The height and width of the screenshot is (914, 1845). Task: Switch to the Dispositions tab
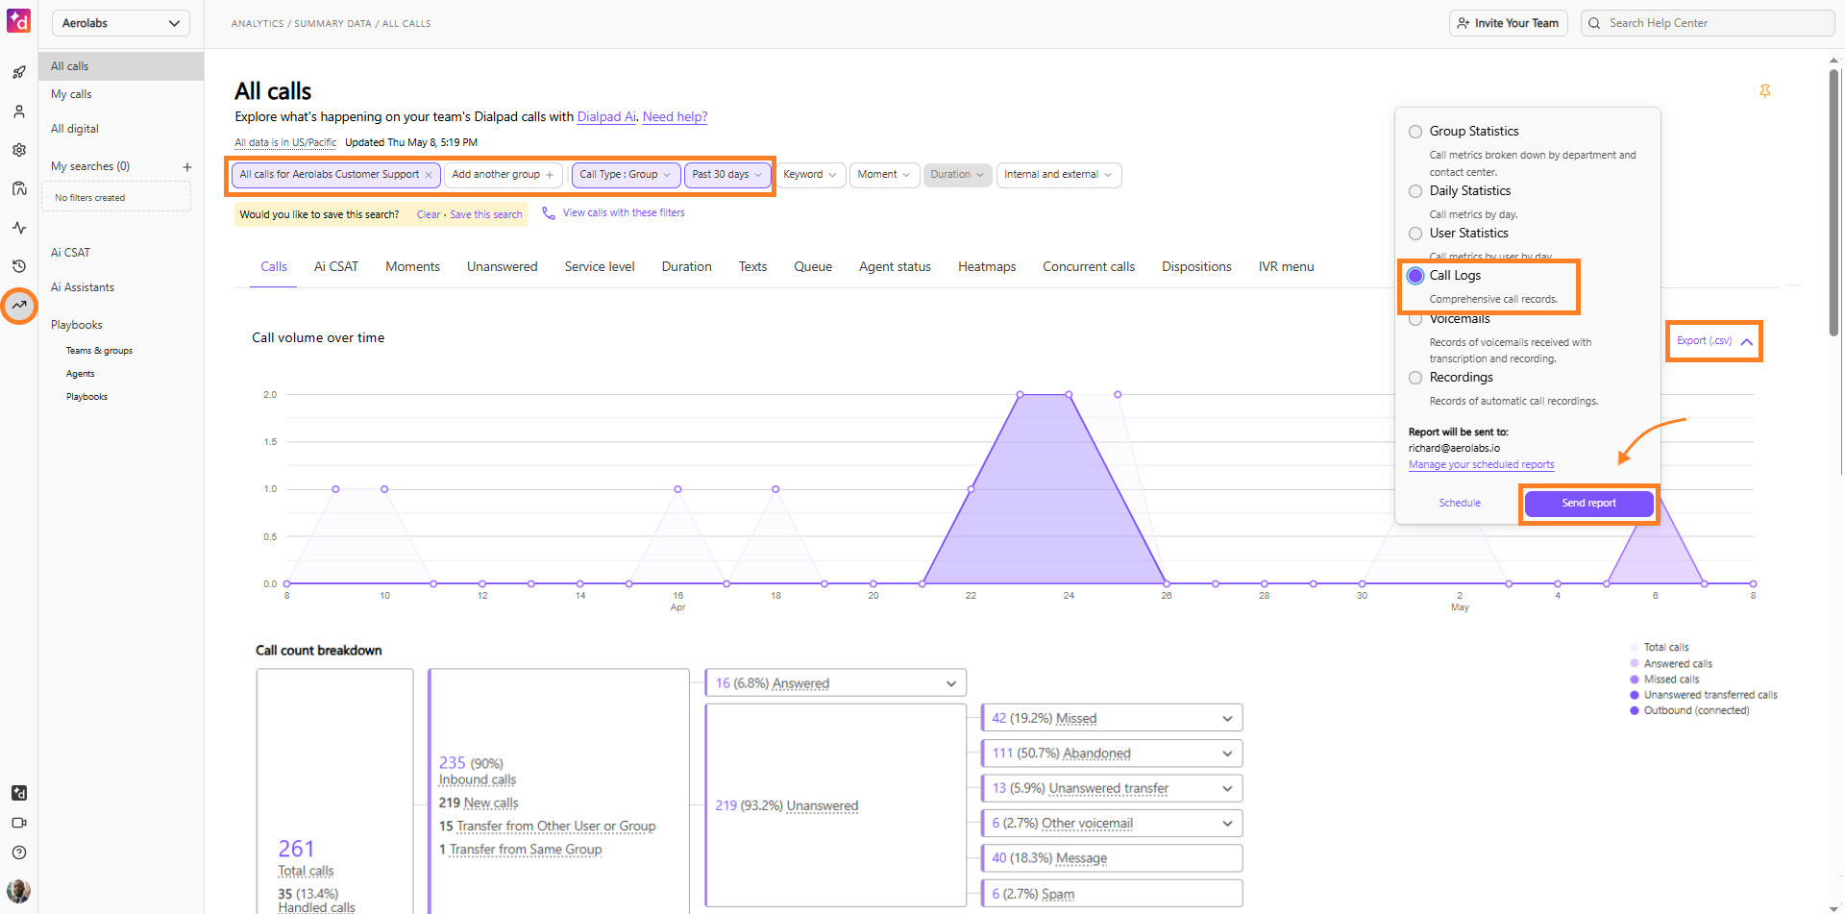(x=1196, y=267)
